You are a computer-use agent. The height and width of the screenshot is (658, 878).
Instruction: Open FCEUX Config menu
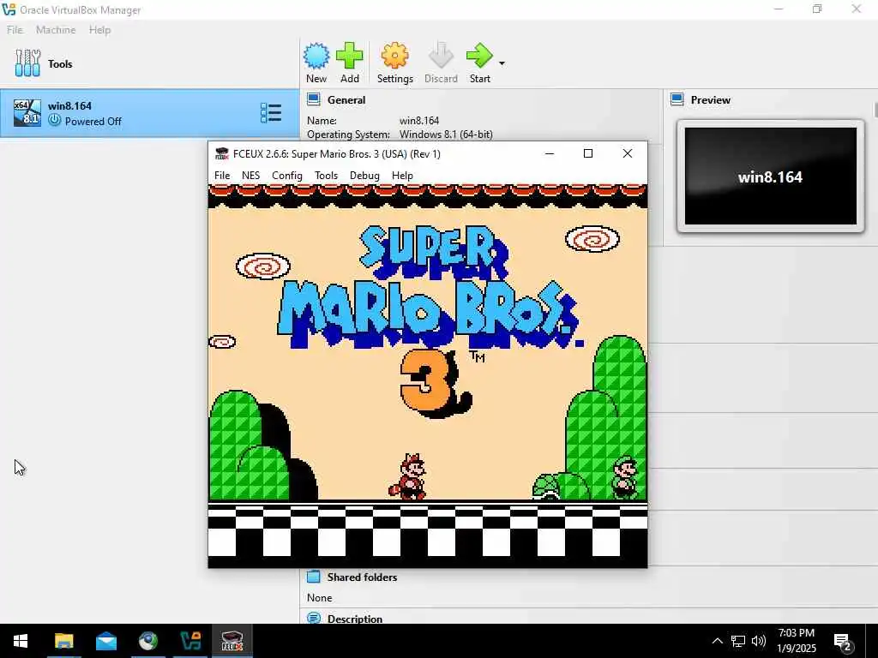(x=287, y=175)
